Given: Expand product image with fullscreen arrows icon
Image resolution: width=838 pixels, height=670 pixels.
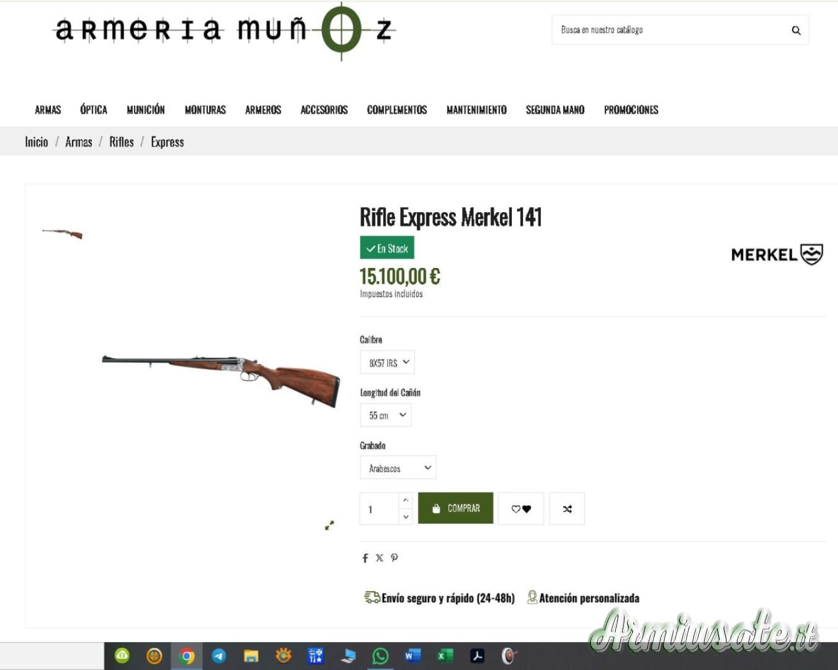Looking at the screenshot, I should point(330,525).
